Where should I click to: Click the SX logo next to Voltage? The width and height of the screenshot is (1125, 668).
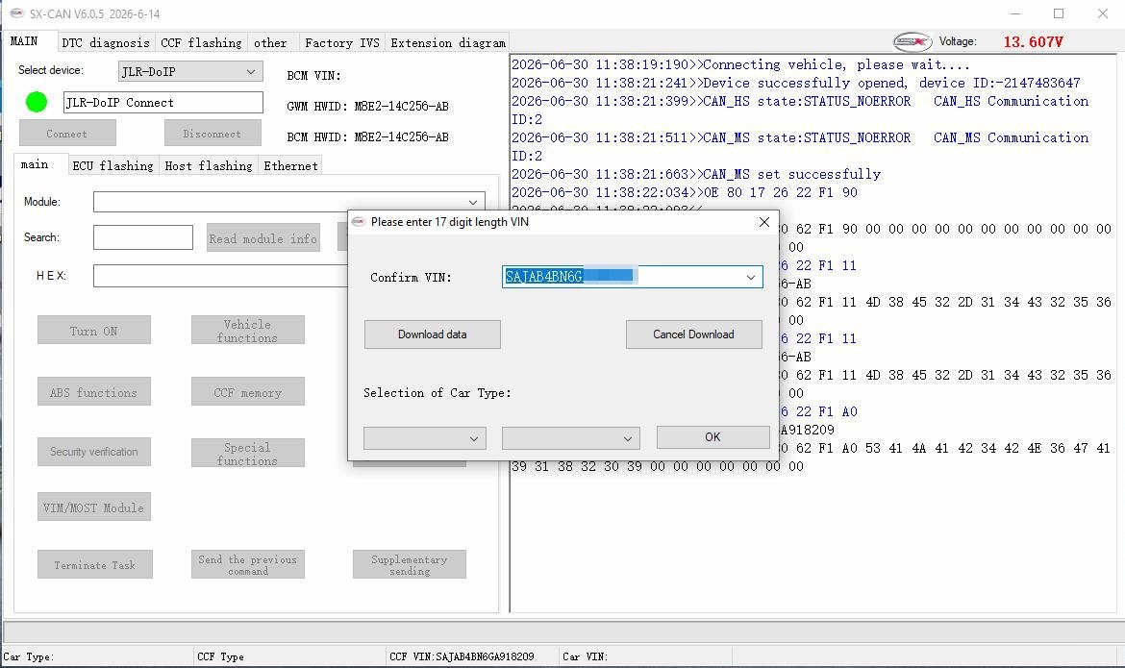(x=912, y=41)
